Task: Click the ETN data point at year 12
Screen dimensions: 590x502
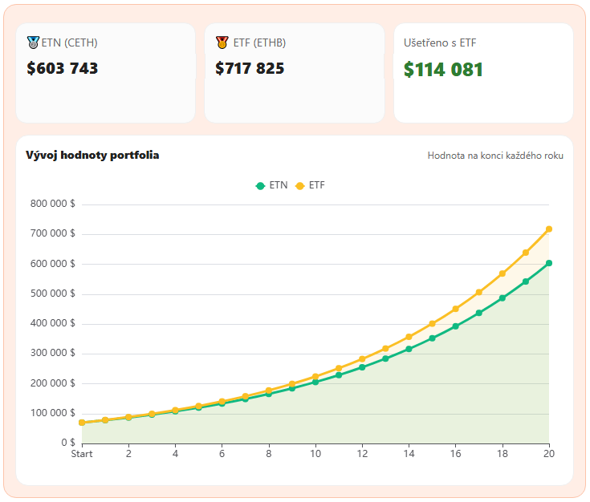Action: point(362,367)
